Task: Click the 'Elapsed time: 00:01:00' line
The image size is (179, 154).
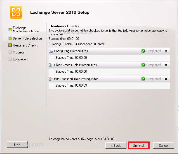Action: (64, 39)
